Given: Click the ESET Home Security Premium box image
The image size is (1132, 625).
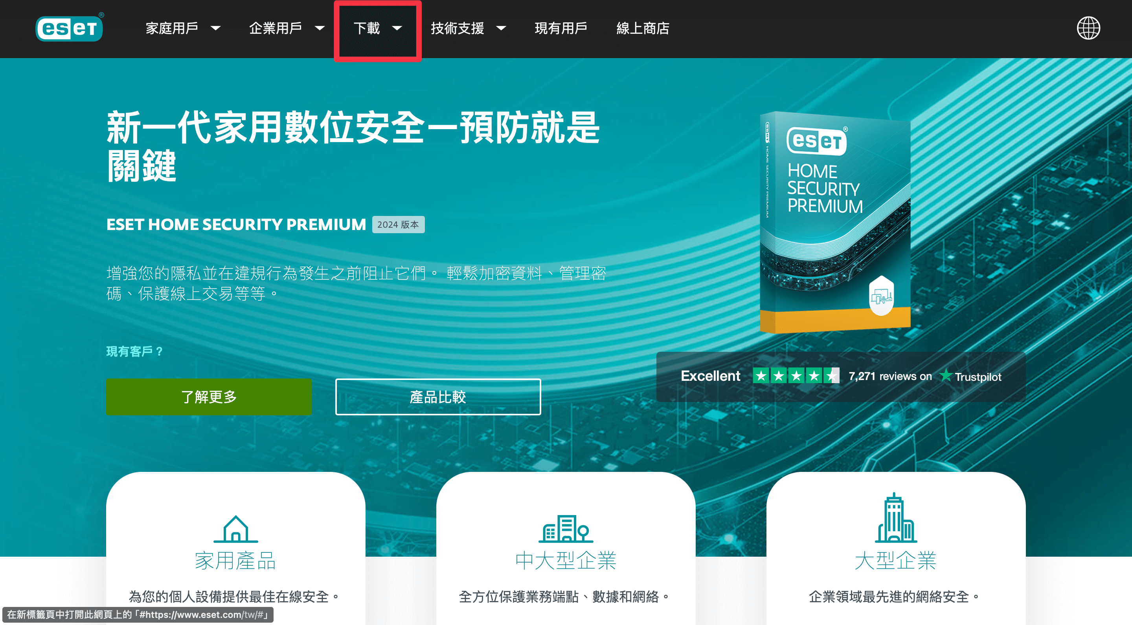Looking at the screenshot, I should pyautogui.click(x=835, y=222).
